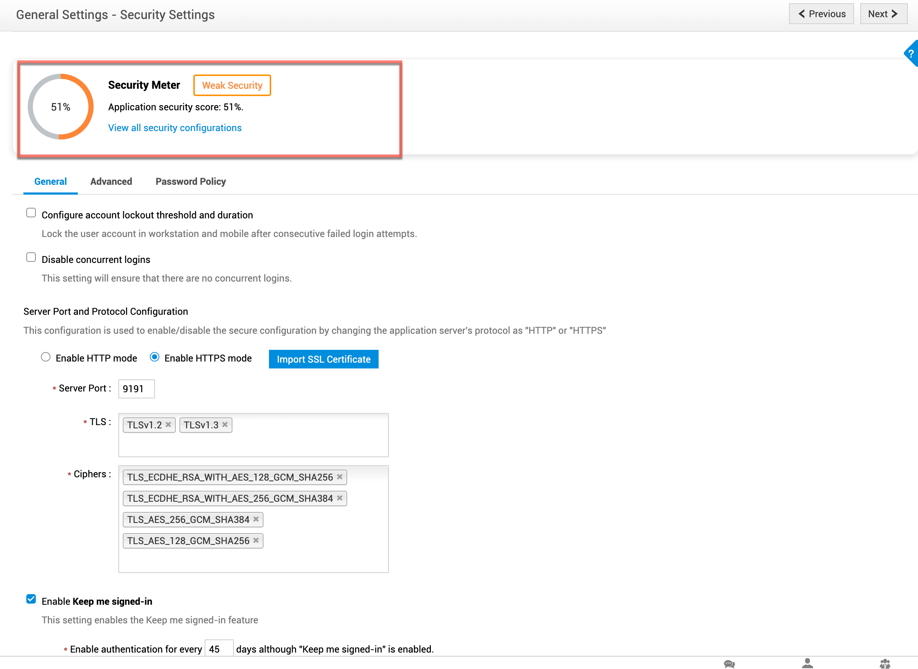This screenshot has width=918, height=669.
Task: Open the Password Policy tab
Action: [x=190, y=181]
